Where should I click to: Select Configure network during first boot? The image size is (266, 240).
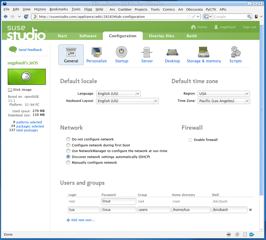[x=68, y=145]
